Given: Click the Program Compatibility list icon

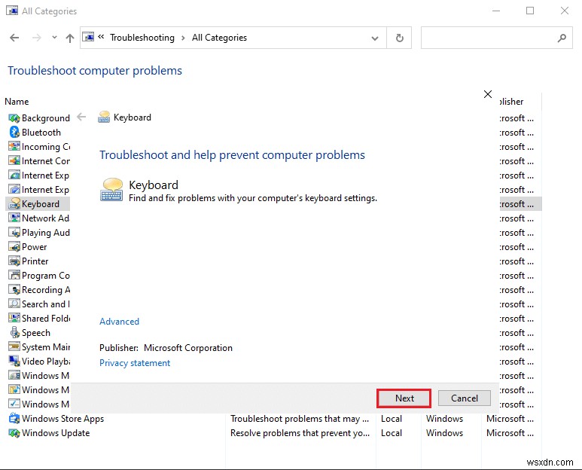Looking at the screenshot, I should [14, 275].
